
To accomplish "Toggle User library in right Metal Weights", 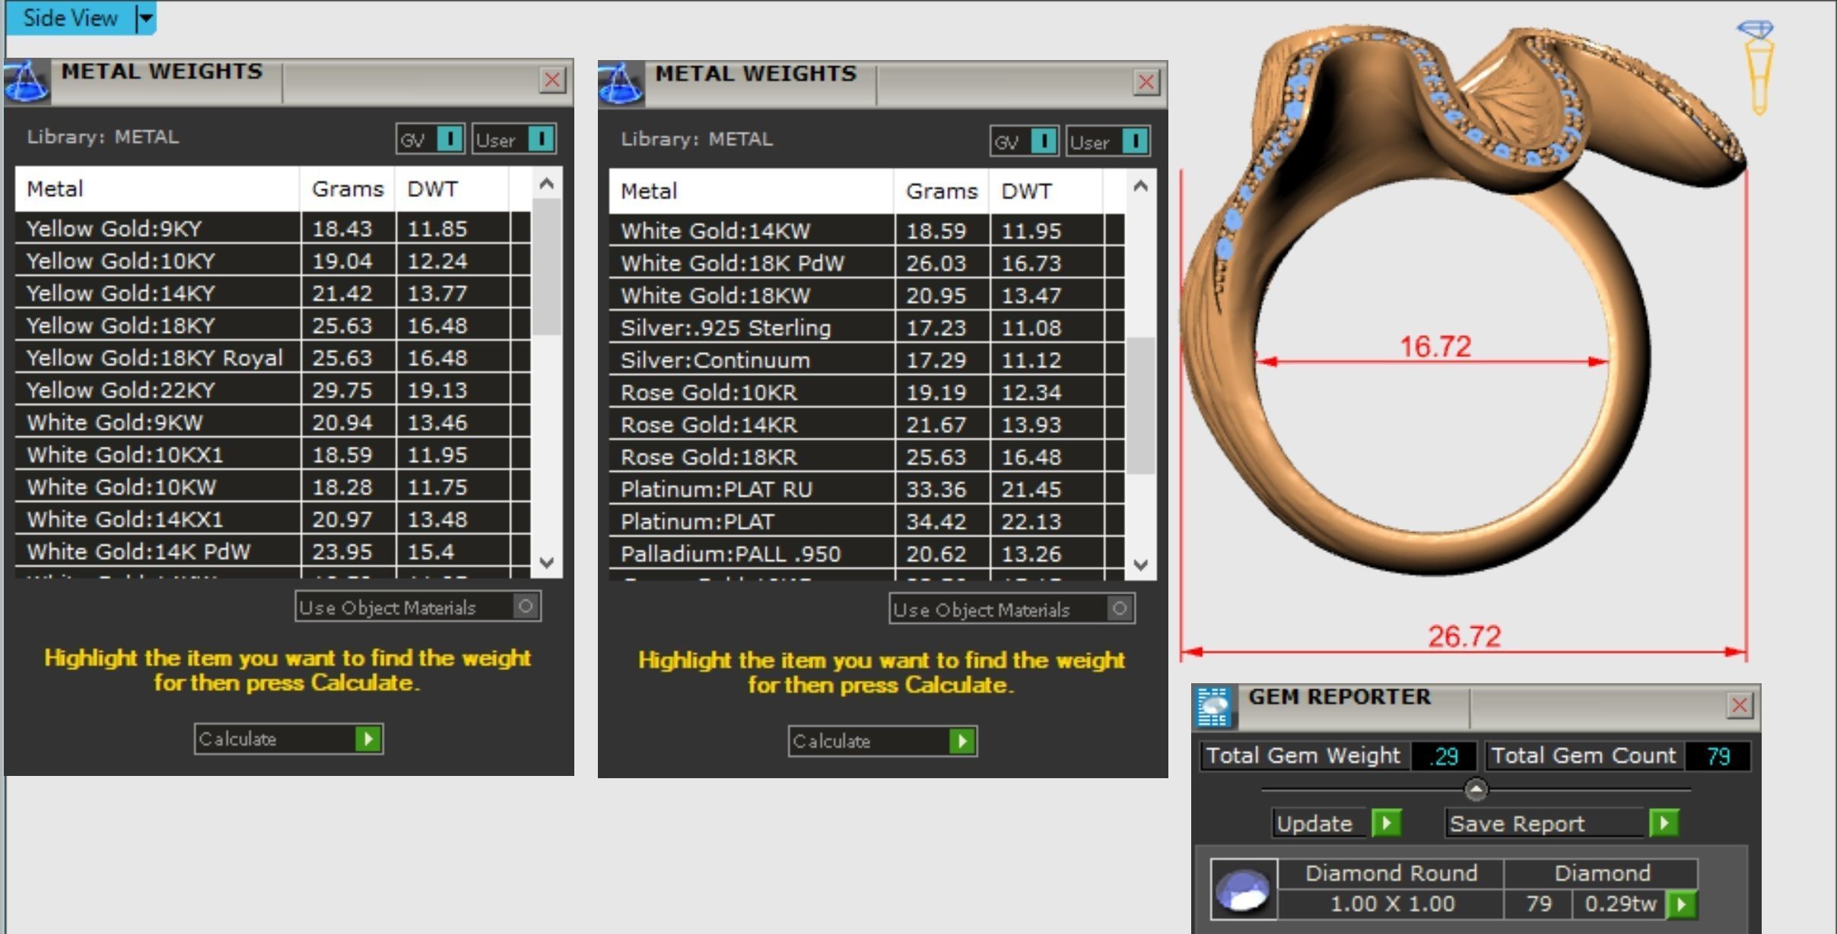I will pos(1135,141).
